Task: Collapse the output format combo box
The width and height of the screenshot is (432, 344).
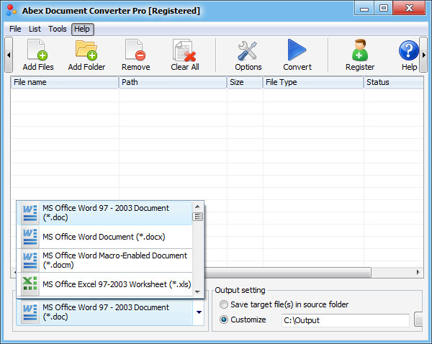Action: pyautogui.click(x=198, y=312)
